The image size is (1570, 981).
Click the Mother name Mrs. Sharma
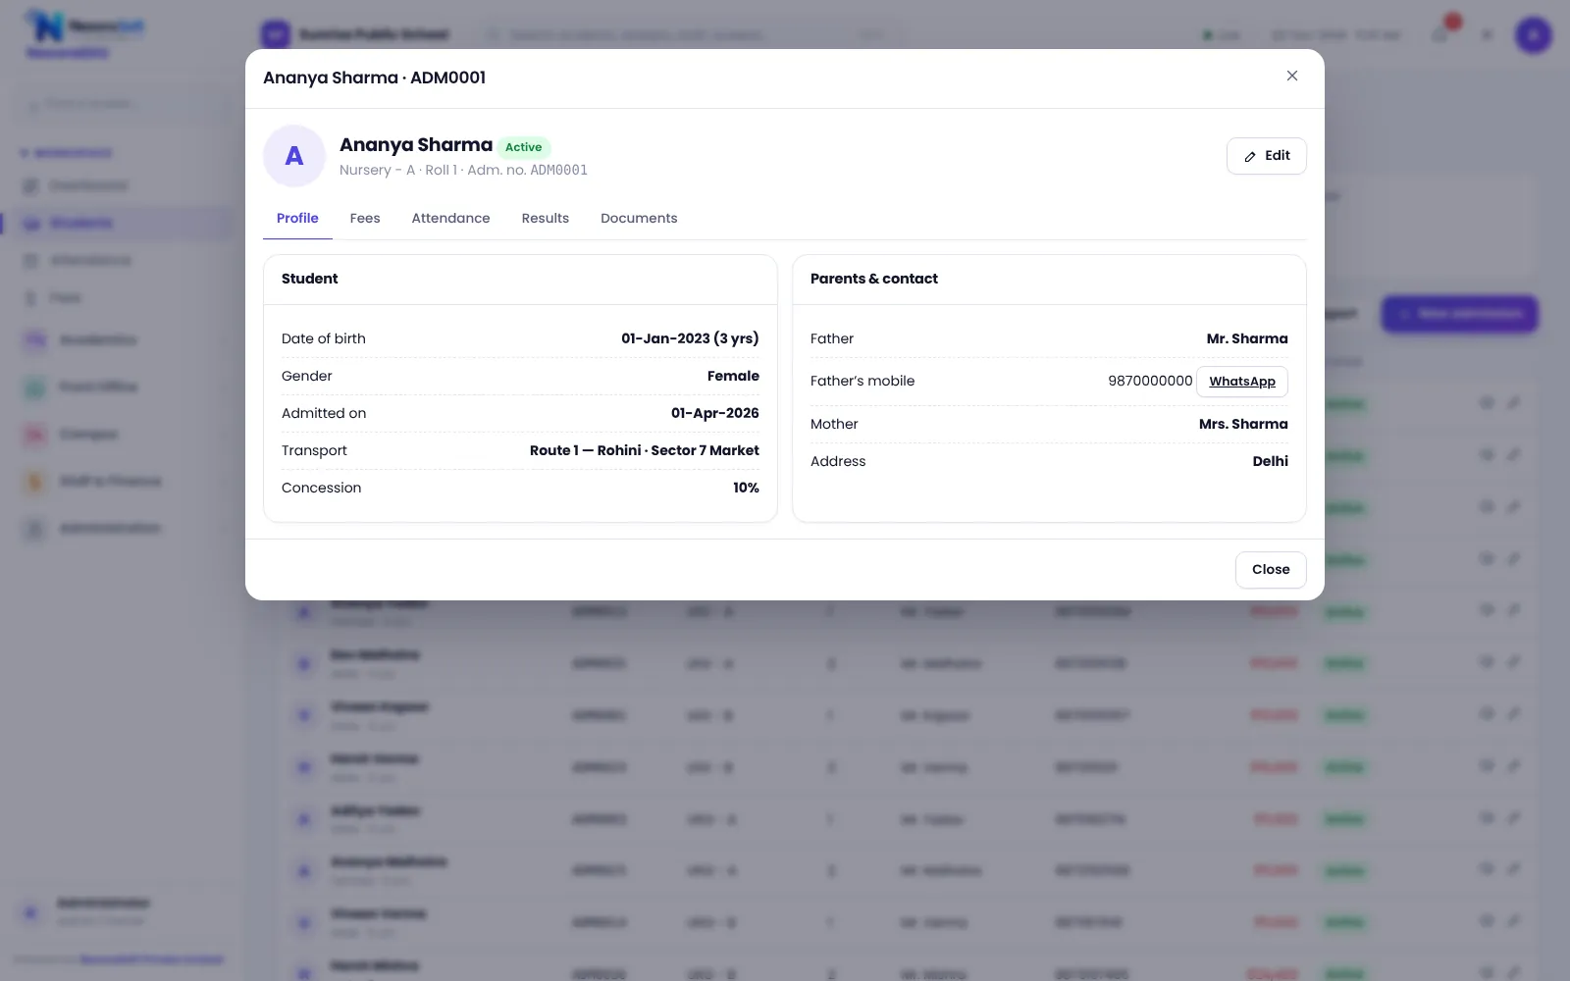coord(1243,424)
